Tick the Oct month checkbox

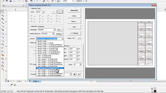57,16
